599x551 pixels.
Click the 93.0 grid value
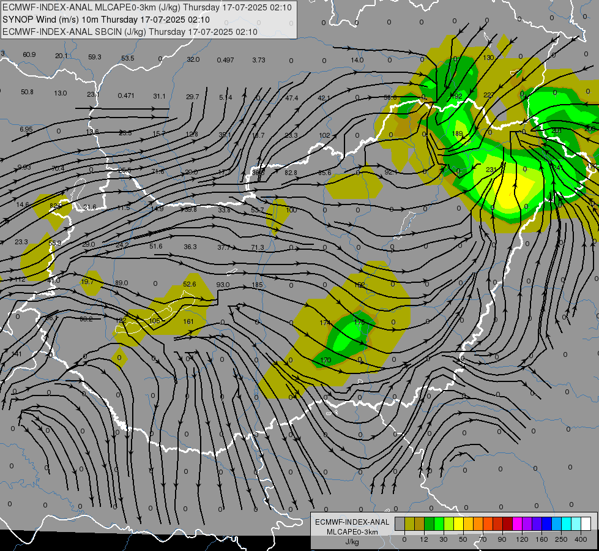click(223, 285)
